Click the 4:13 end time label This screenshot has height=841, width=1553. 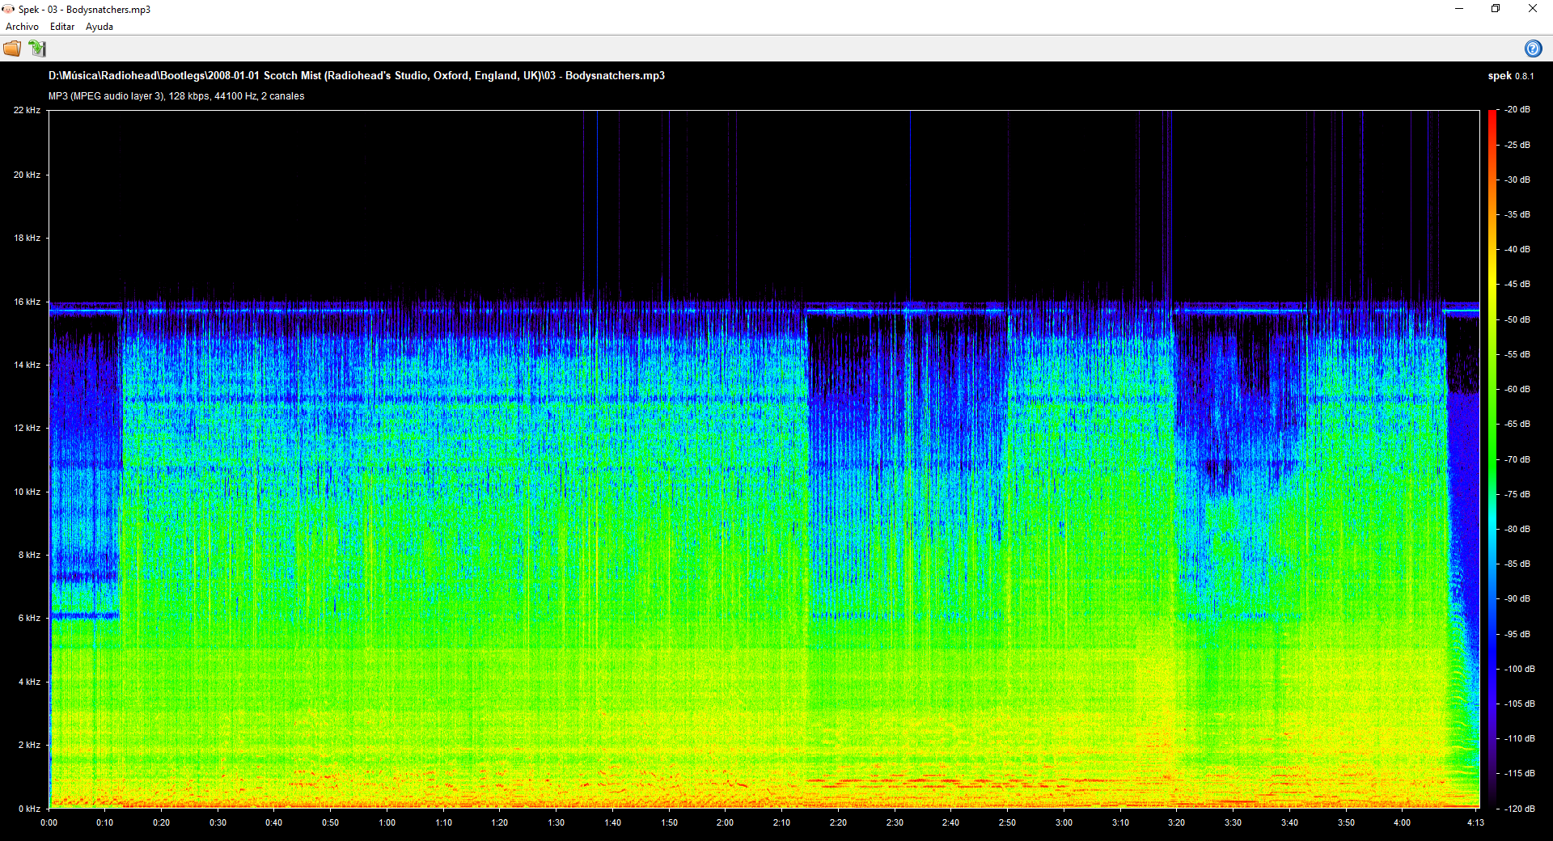1475,822
